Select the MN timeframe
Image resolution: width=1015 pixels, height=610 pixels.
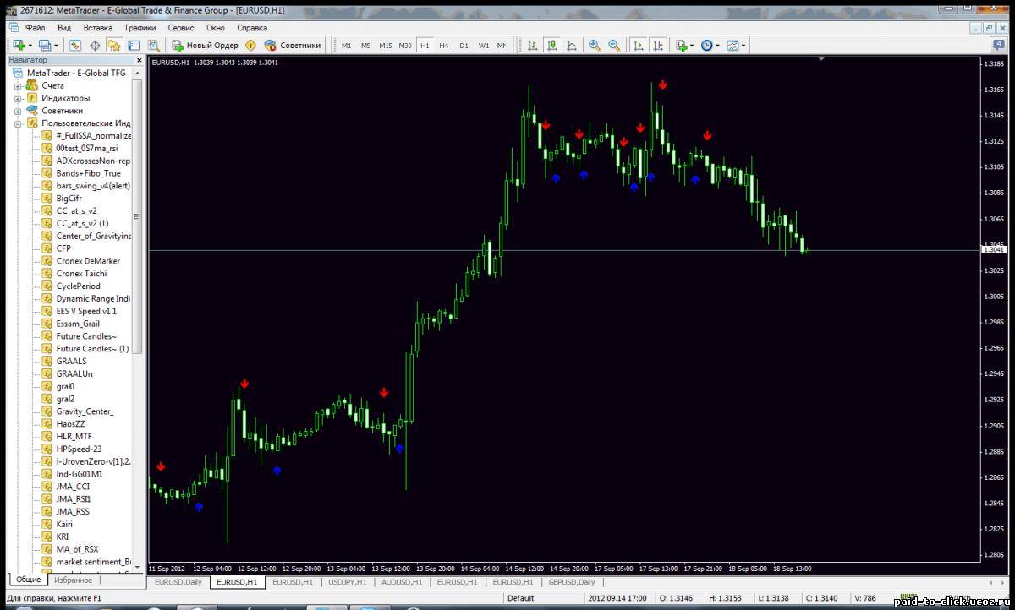point(502,45)
